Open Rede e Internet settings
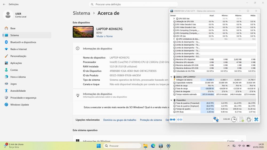Viewport: 267px width, 150px height. click(x=27, y=49)
